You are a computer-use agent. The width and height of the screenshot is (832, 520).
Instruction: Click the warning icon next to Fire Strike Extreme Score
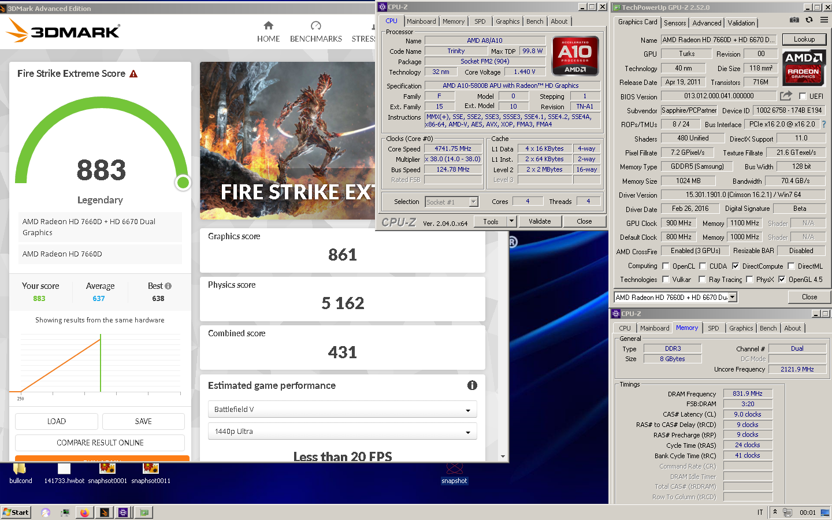point(133,74)
